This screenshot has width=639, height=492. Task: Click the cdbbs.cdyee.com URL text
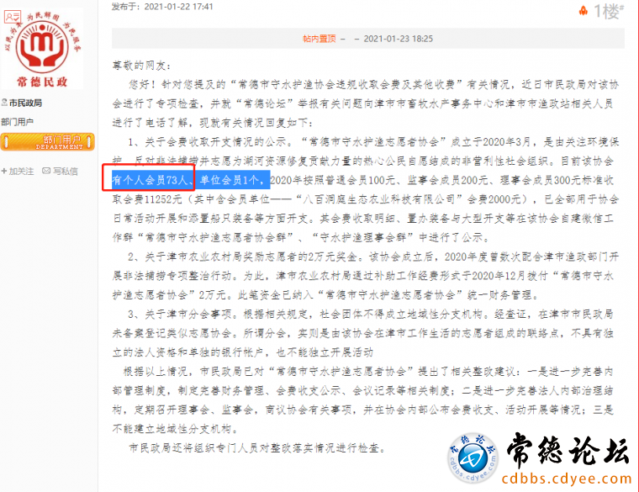point(567,479)
